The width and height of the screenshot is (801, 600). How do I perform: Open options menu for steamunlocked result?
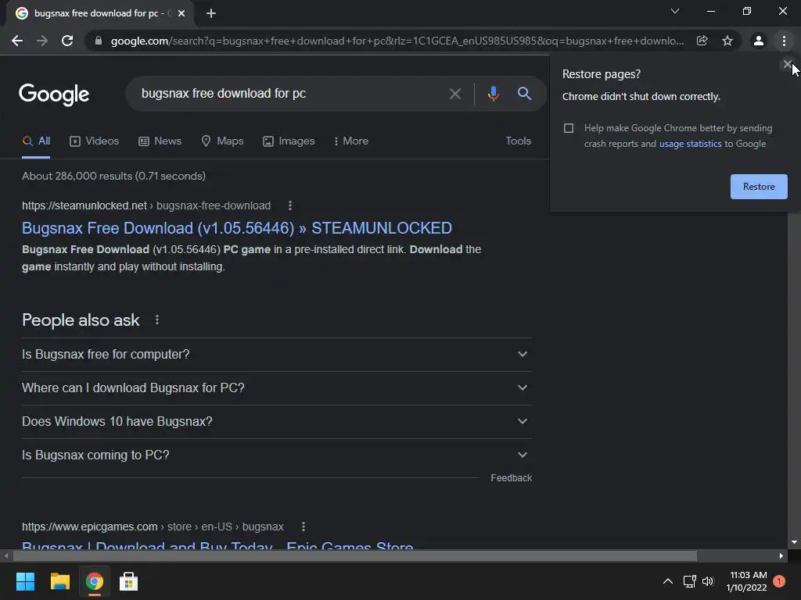pos(289,205)
